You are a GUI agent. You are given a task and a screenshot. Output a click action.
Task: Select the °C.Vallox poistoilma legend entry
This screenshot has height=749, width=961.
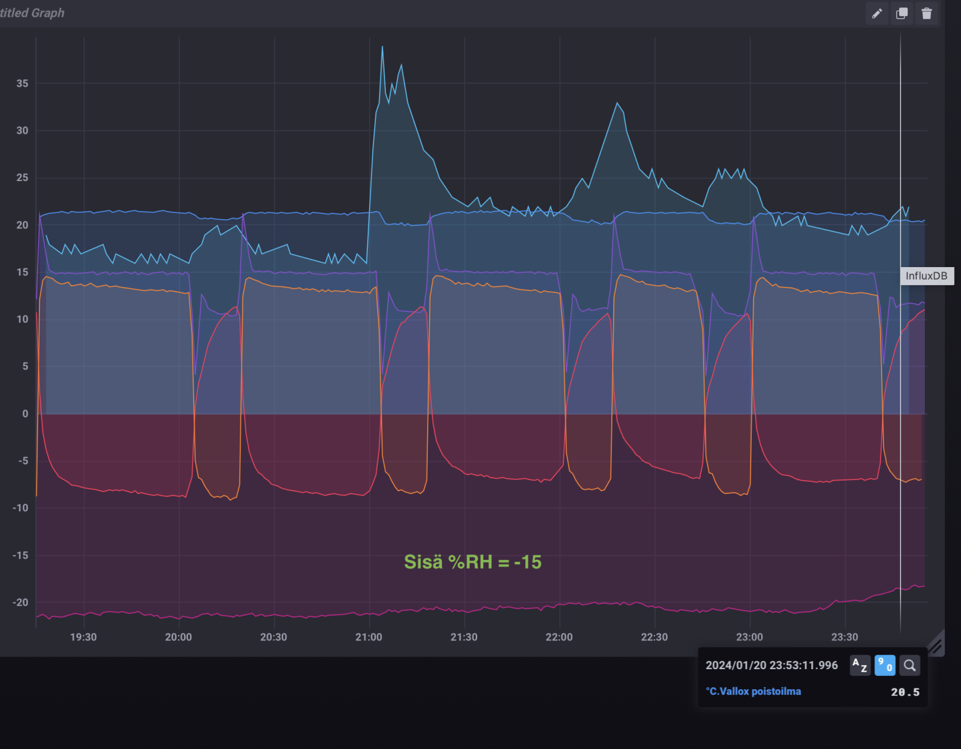coord(753,692)
